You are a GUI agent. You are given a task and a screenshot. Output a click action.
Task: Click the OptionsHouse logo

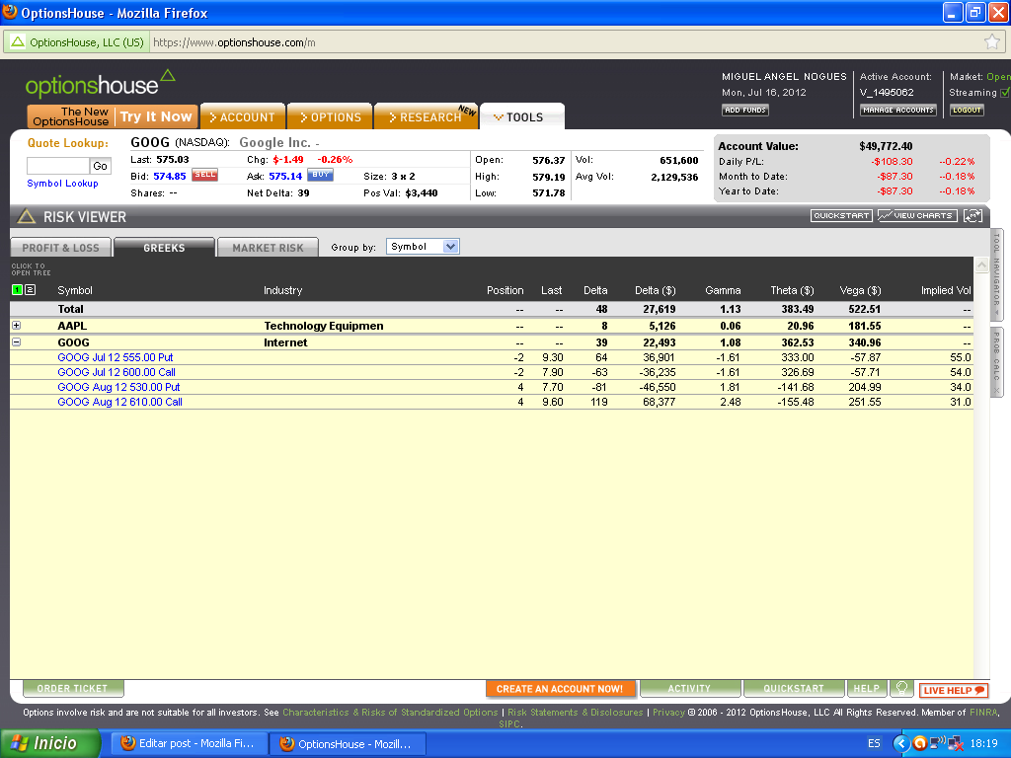(x=100, y=84)
